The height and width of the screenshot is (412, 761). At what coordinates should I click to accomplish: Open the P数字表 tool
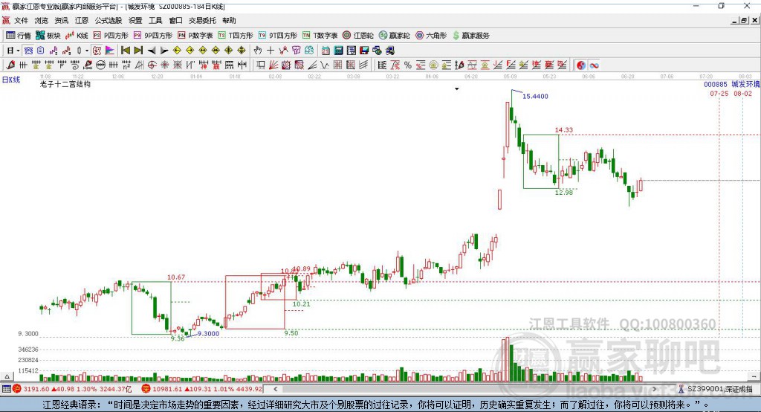[195, 36]
